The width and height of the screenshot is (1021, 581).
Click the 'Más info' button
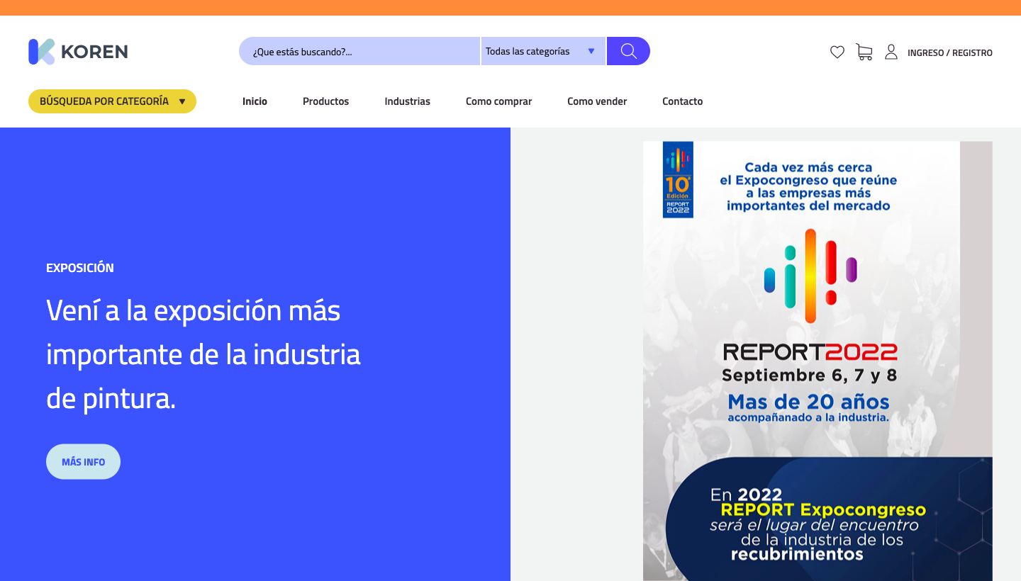pyautogui.click(x=83, y=462)
